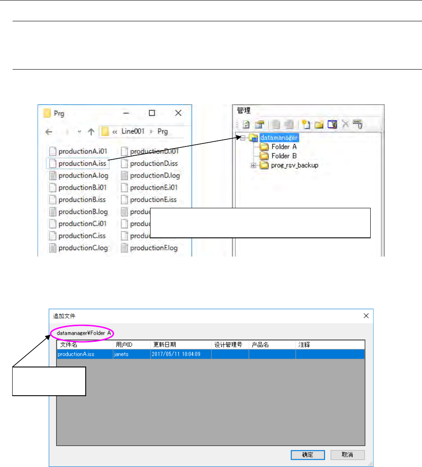422x467 pixels.
Task: Select Folder A in the tree
Action: 284,147
